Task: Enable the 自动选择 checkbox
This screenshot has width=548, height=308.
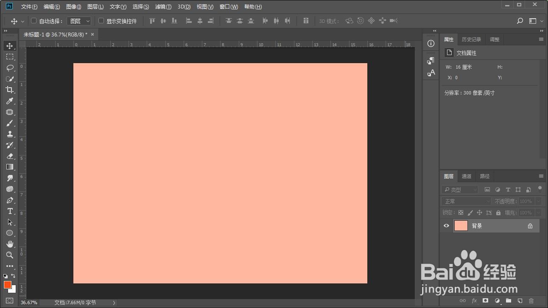Action: (x=34, y=21)
